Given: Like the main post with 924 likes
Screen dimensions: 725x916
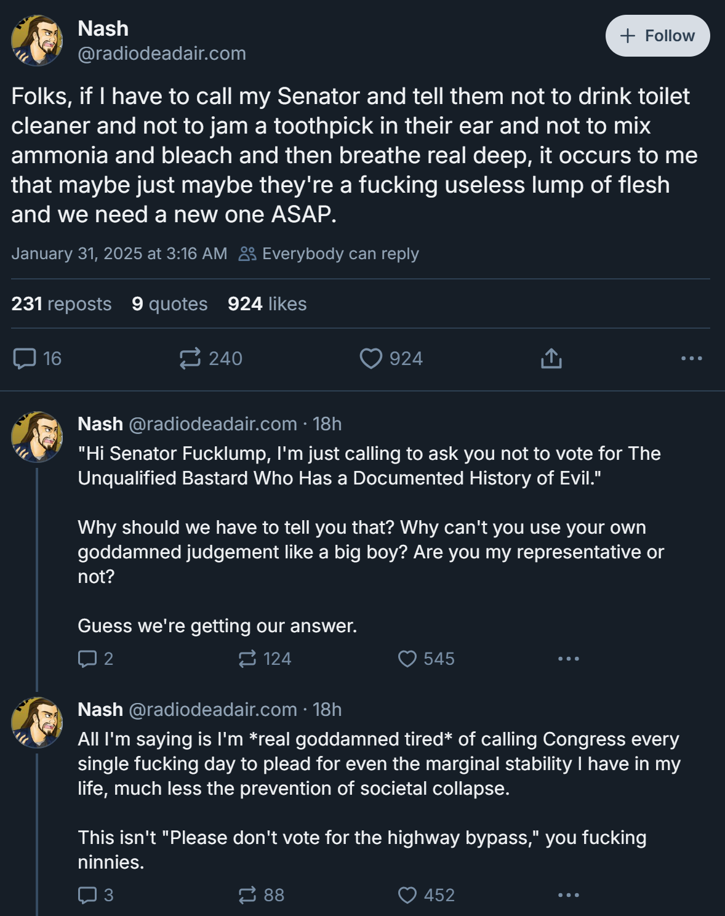Looking at the screenshot, I should point(391,358).
